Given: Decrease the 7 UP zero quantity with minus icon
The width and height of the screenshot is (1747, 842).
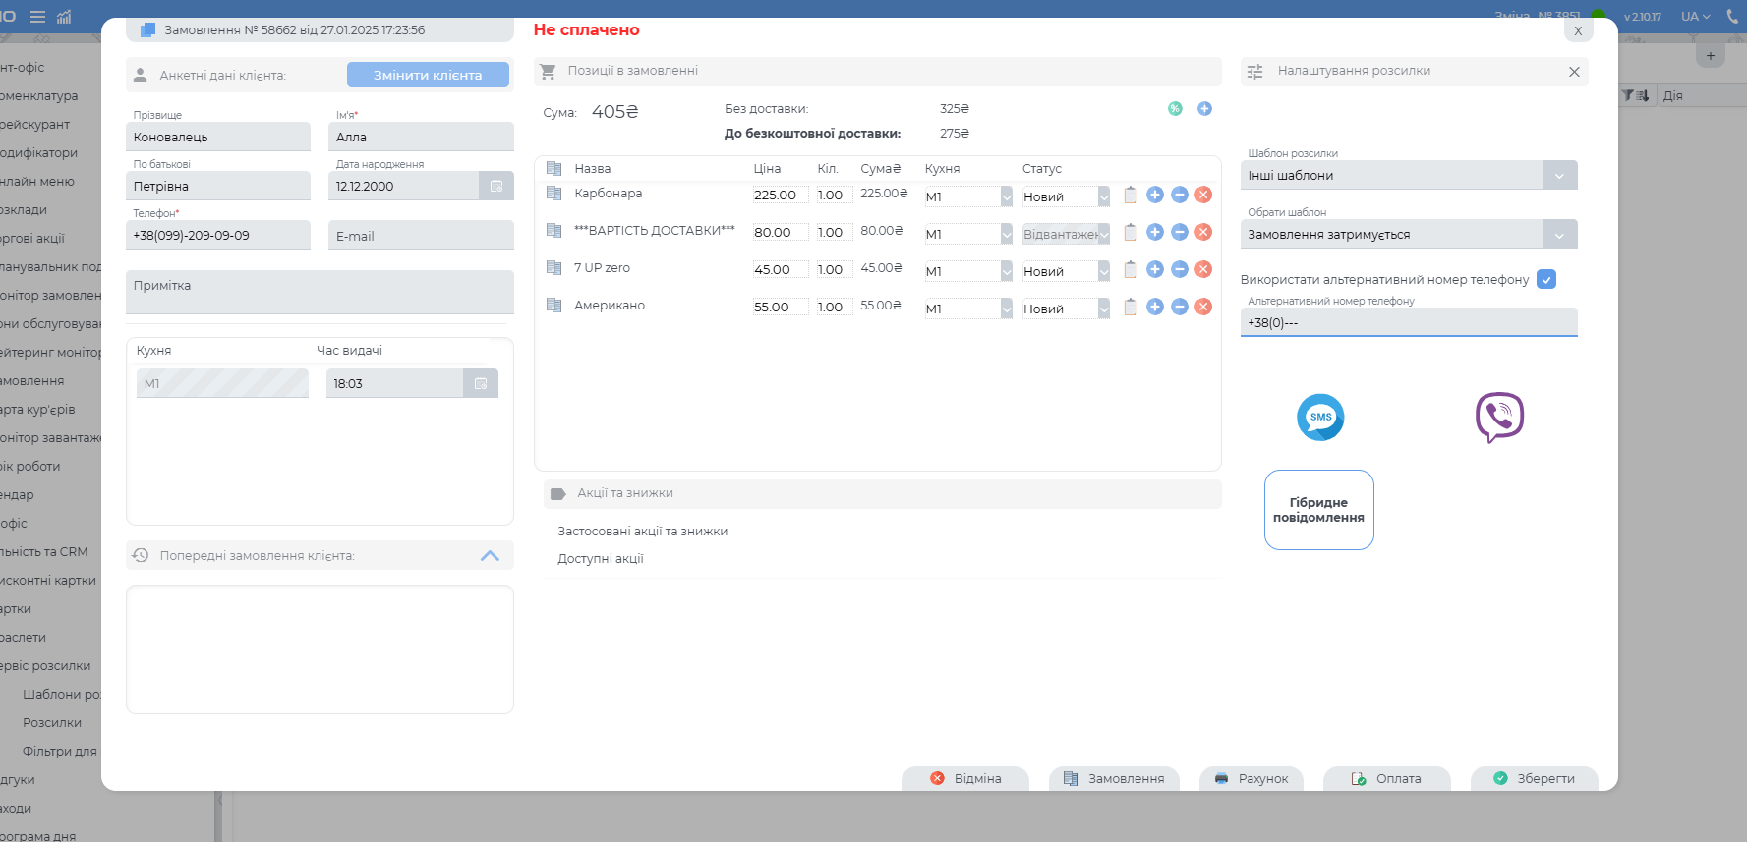Looking at the screenshot, I should [1180, 270].
